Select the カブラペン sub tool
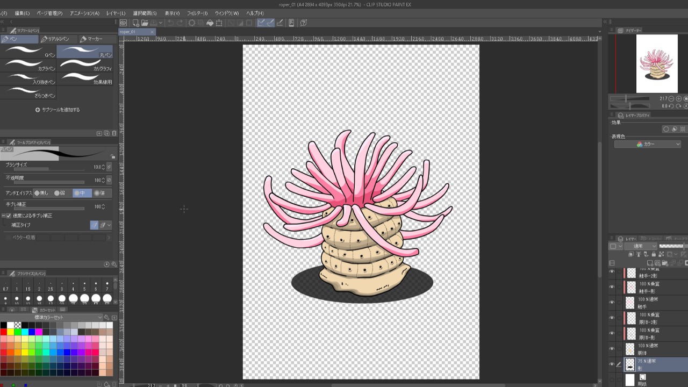The width and height of the screenshot is (688, 387). (x=28, y=65)
